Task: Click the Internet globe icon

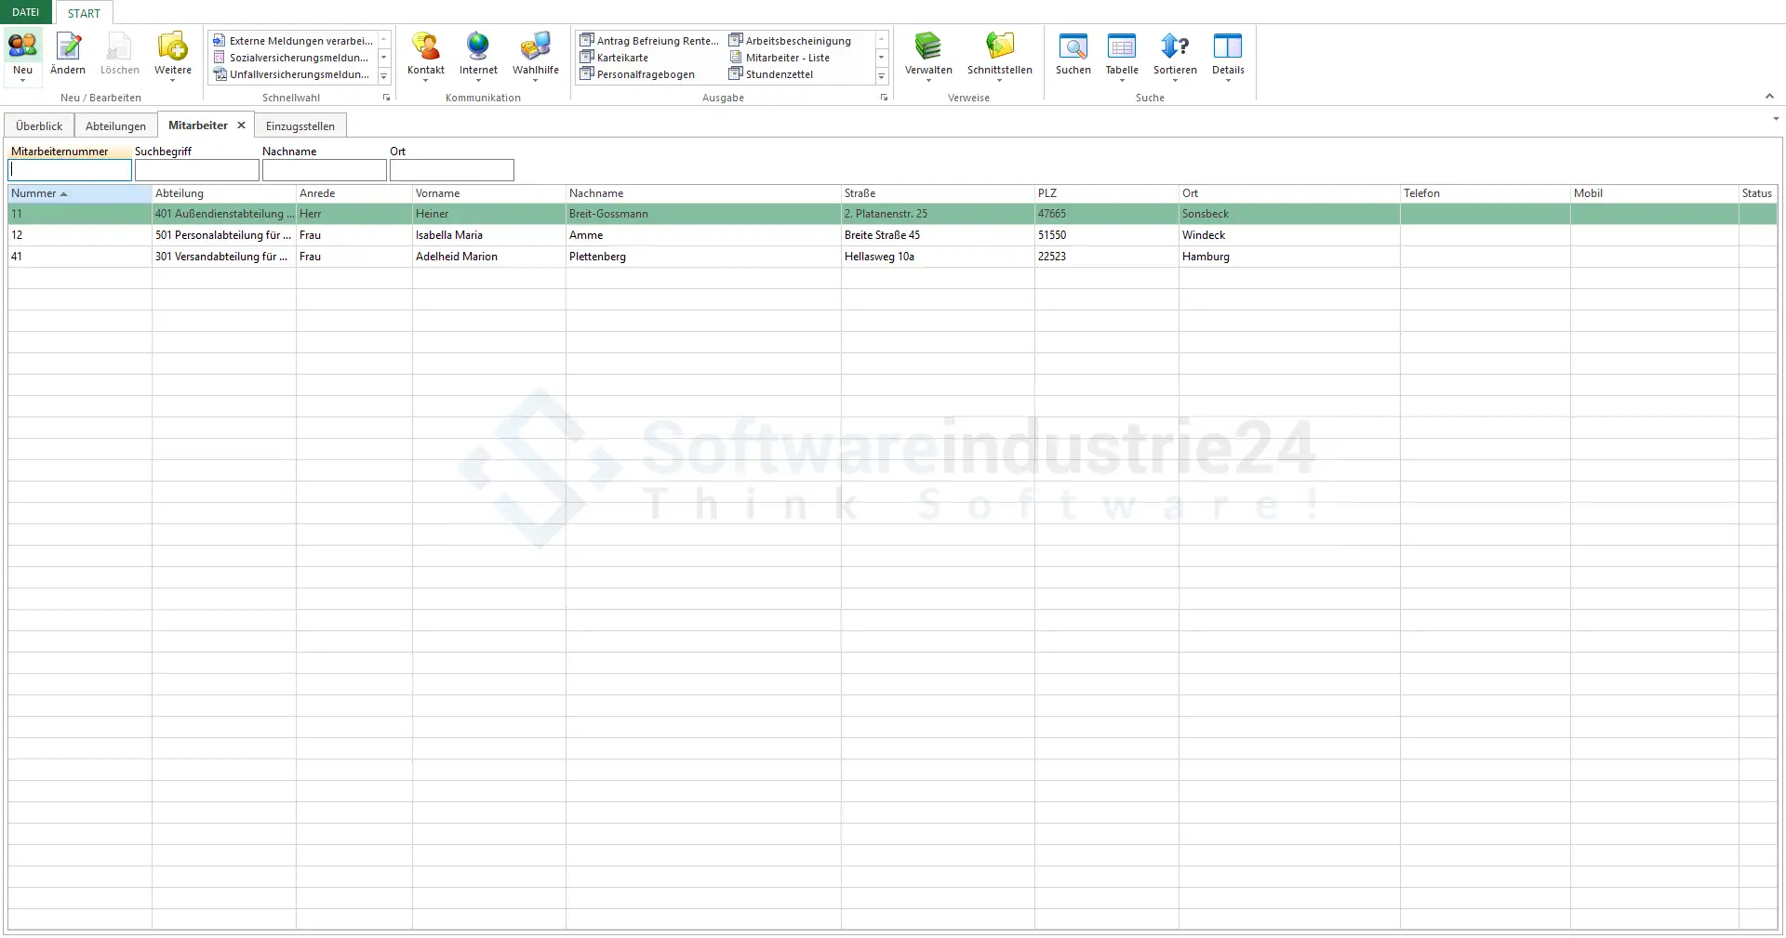Action: coord(478,46)
